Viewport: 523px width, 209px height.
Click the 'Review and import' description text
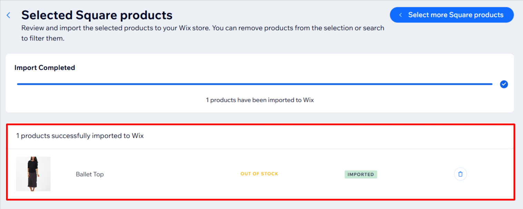point(203,28)
